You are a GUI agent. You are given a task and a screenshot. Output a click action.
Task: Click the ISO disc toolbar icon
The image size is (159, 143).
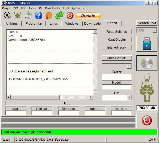click(7, 15)
